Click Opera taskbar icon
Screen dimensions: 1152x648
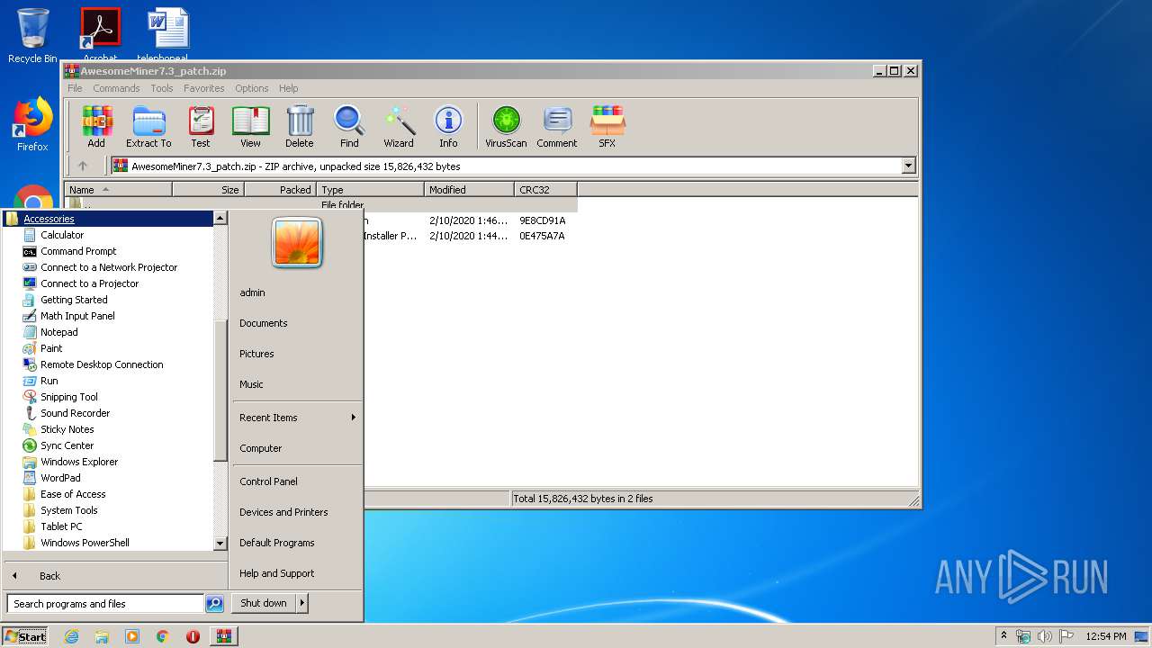(x=193, y=636)
